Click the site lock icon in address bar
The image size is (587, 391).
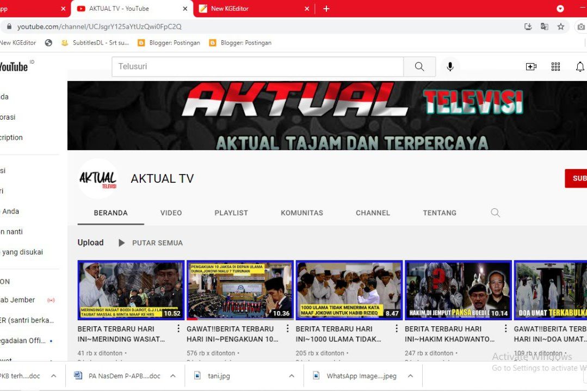(9, 27)
